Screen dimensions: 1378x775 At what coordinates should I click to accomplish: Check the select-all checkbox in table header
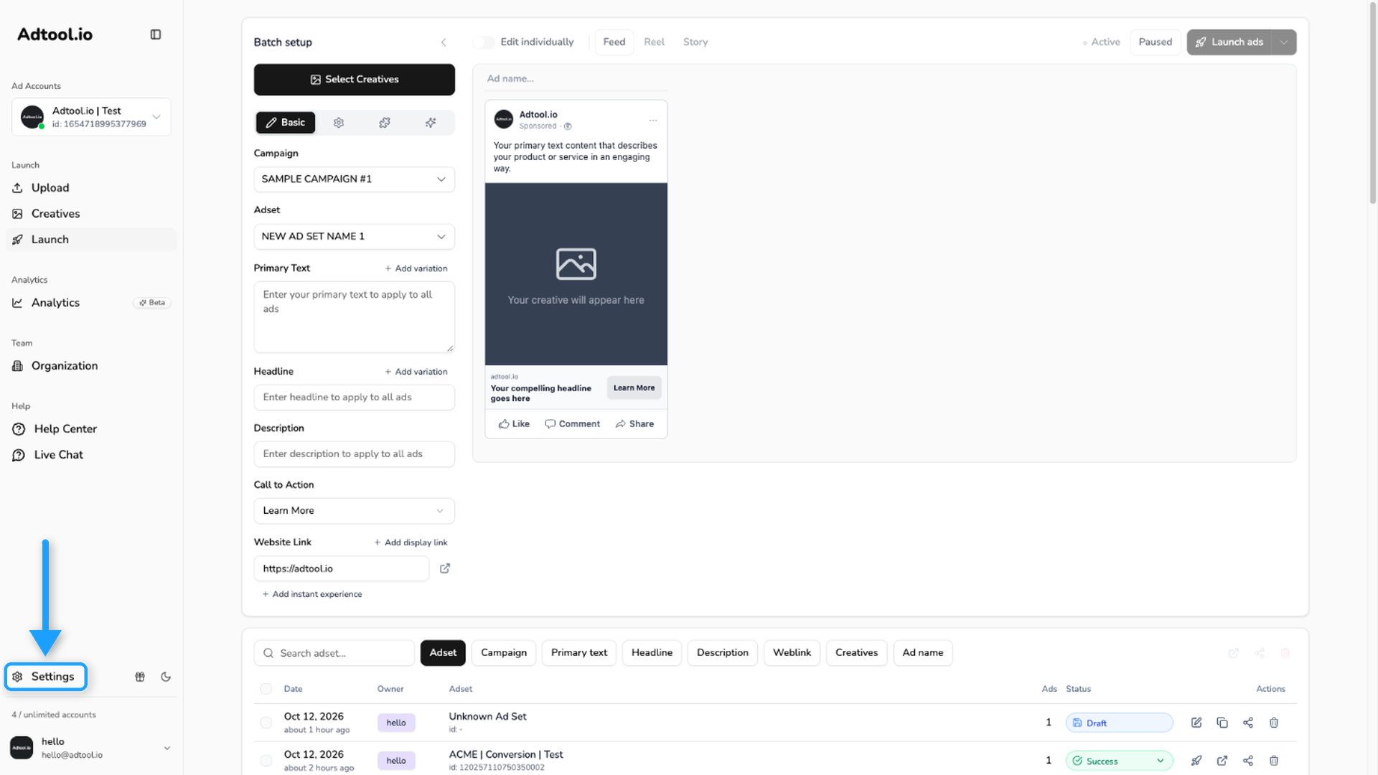pyautogui.click(x=266, y=689)
